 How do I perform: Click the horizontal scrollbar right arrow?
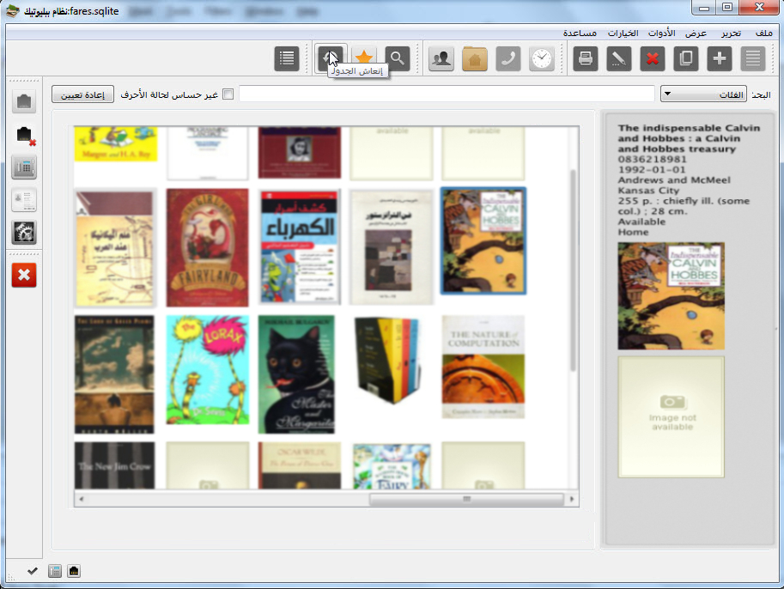coord(572,499)
